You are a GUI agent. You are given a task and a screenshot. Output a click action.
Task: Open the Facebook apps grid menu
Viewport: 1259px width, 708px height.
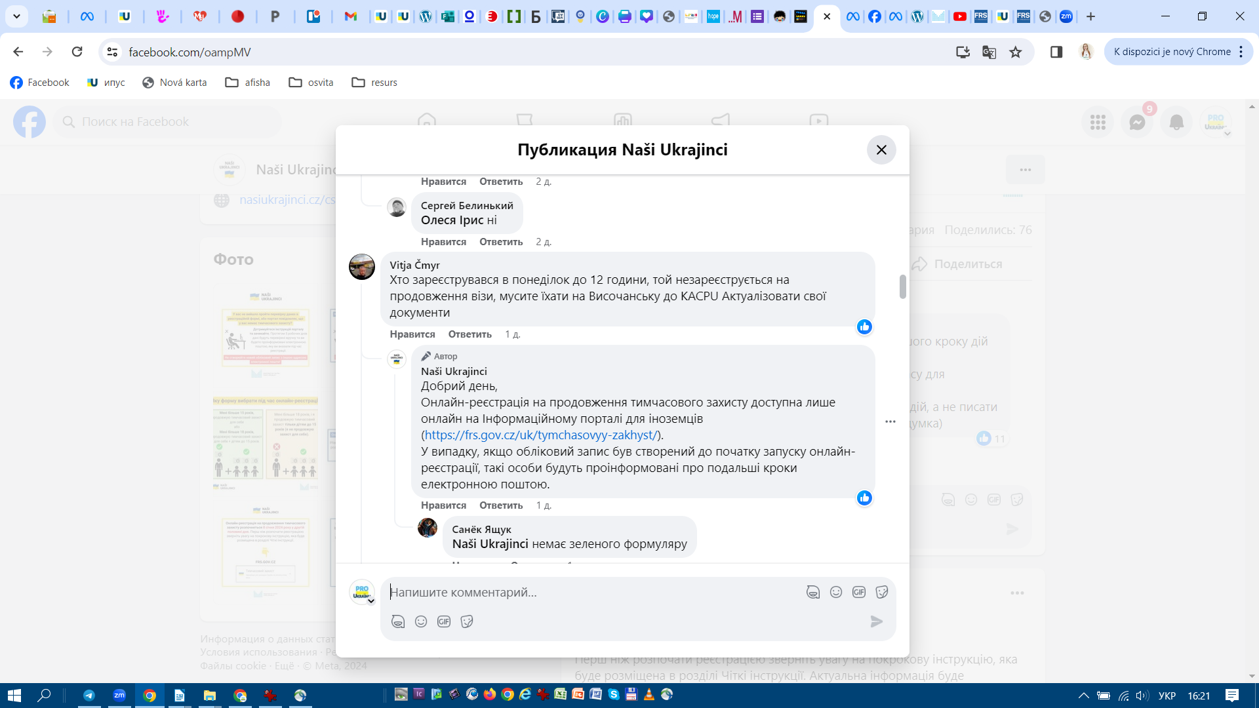click(1098, 122)
